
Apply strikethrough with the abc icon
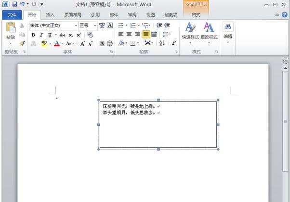coord(62,35)
